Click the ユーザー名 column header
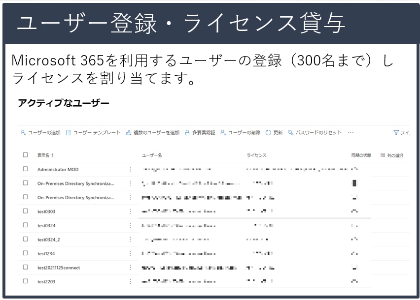This screenshot has width=420, height=300. pyautogui.click(x=152, y=155)
